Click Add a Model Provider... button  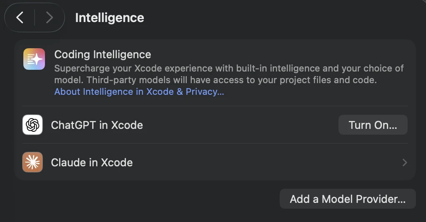[348, 199]
